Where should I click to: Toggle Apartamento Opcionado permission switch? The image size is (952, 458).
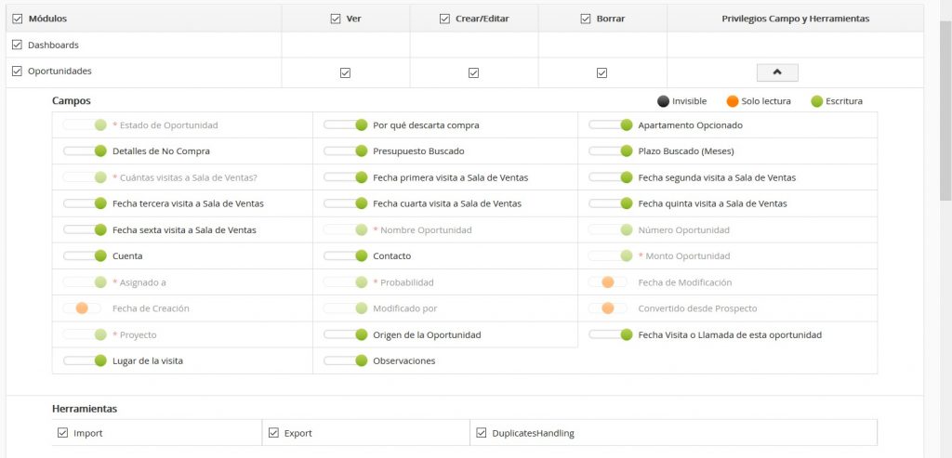[x=611, y=125]
